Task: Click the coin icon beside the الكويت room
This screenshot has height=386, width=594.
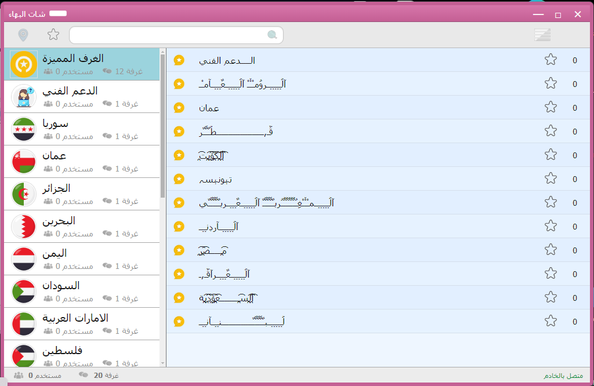Action: [x=179, y=155]
